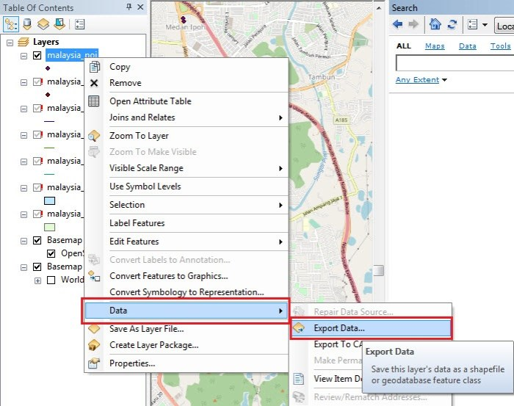The image size is (514, 406).
Task: Open the TOC Options icon
Action: click(x=79, y=24)
